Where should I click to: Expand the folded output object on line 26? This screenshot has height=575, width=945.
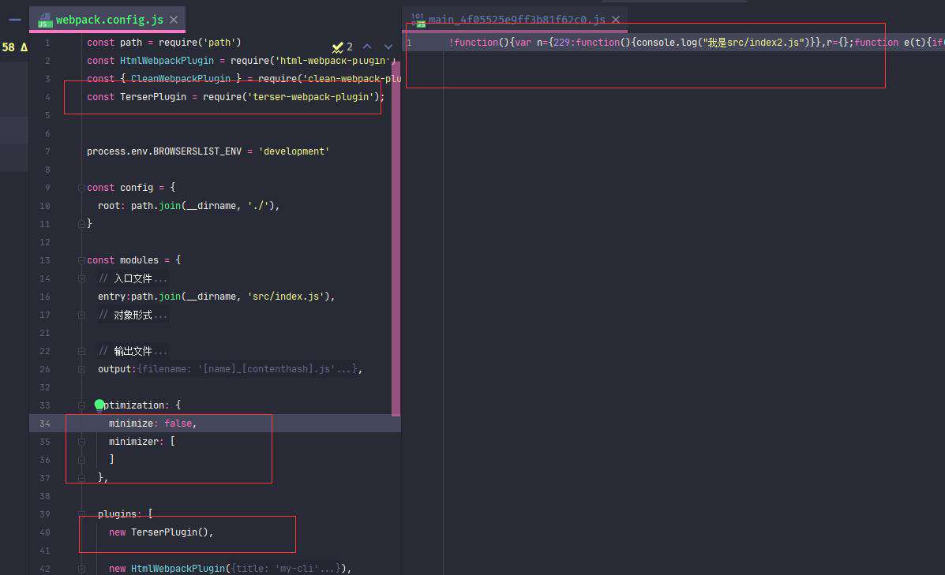[81, 369]
